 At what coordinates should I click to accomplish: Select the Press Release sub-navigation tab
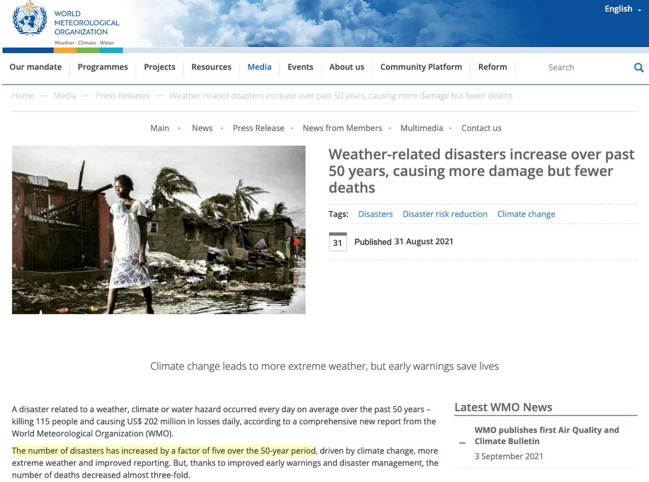(x=259, y=128)
